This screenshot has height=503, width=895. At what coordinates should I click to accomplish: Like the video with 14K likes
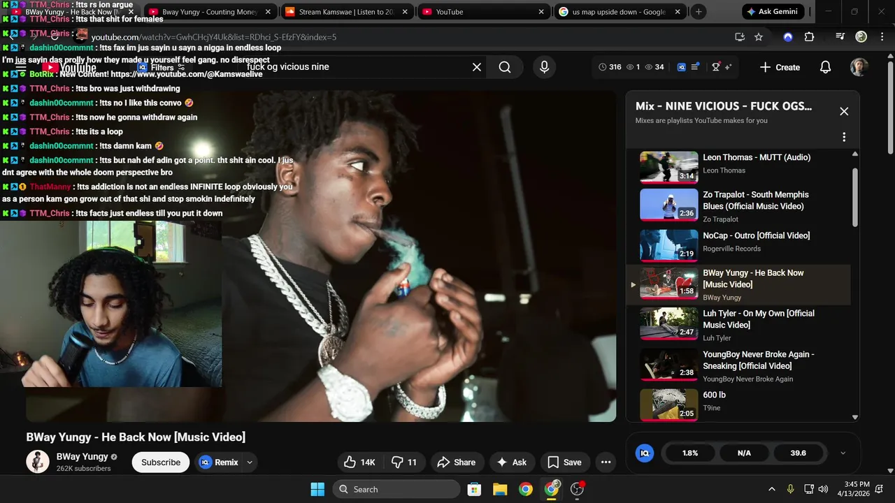pos(359,462)
